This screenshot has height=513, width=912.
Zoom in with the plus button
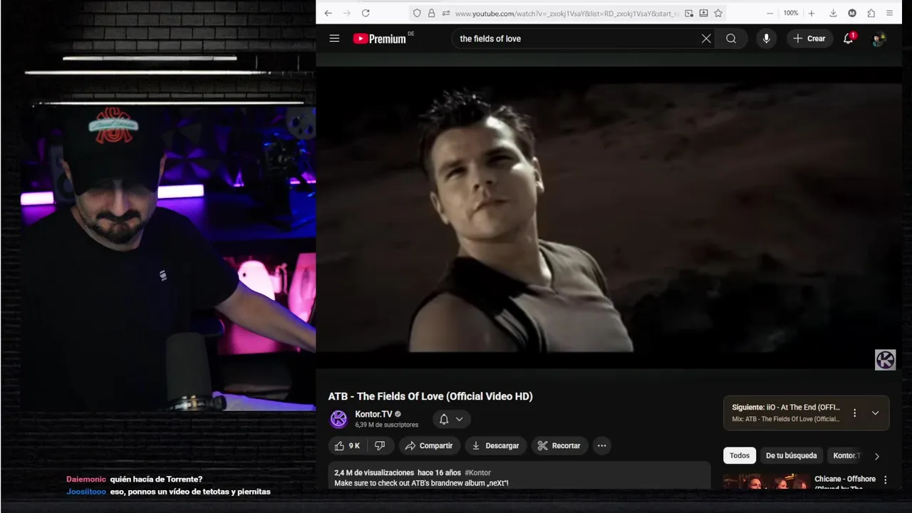(x=811, y=13)
